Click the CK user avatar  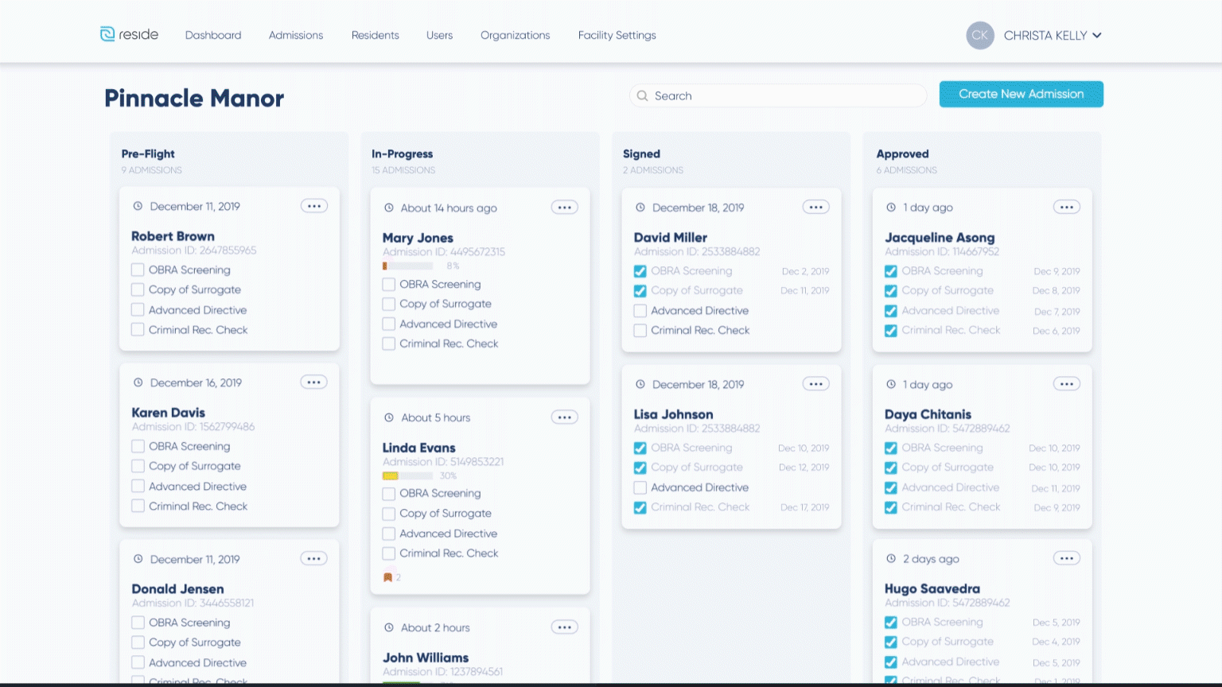(979, 35)
